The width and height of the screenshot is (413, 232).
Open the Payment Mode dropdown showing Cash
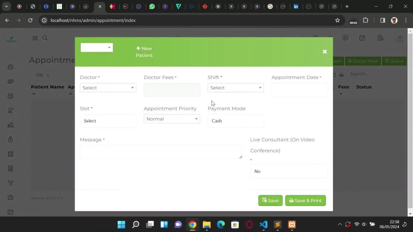pyautogui.click(x=235, y=121)
